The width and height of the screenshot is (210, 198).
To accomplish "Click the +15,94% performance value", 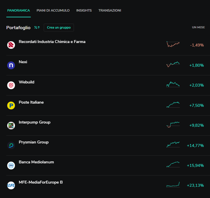I will coord(195,165).
